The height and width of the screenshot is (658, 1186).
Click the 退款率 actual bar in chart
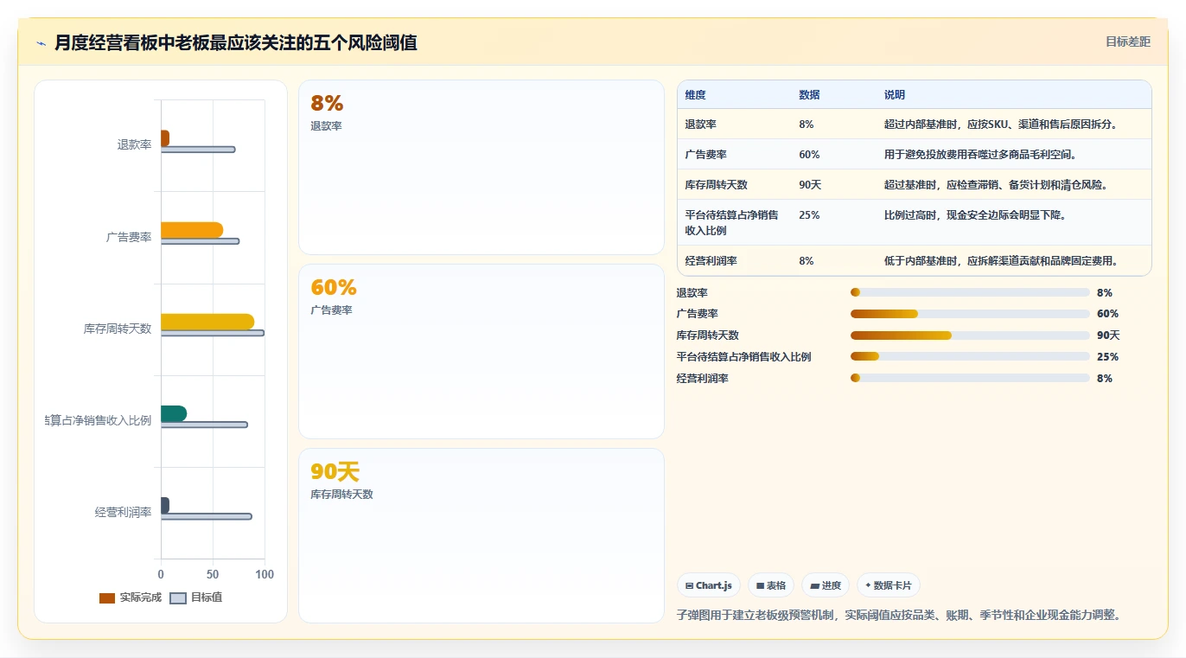click(165, 138)
